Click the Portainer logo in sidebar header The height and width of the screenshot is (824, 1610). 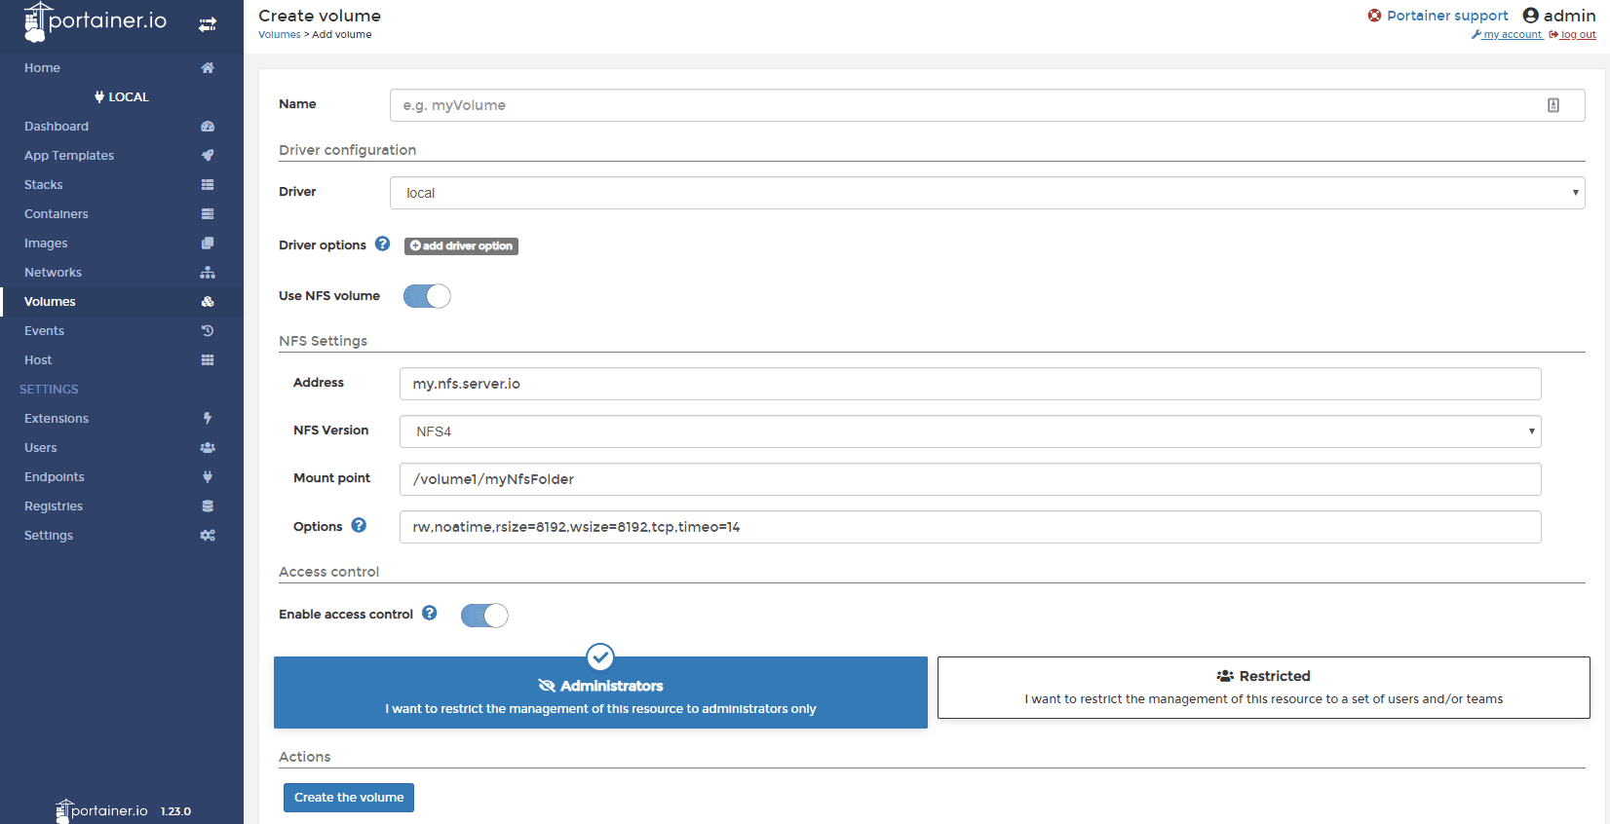pos(96,21)
